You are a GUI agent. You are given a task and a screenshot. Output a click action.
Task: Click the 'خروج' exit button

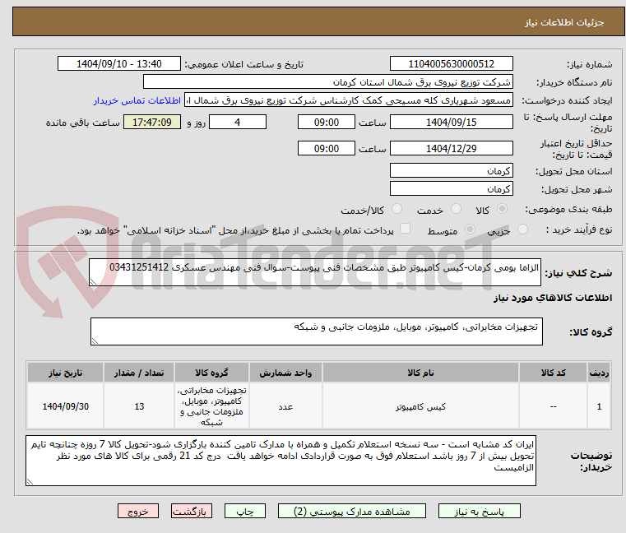[x=137, y=511]
